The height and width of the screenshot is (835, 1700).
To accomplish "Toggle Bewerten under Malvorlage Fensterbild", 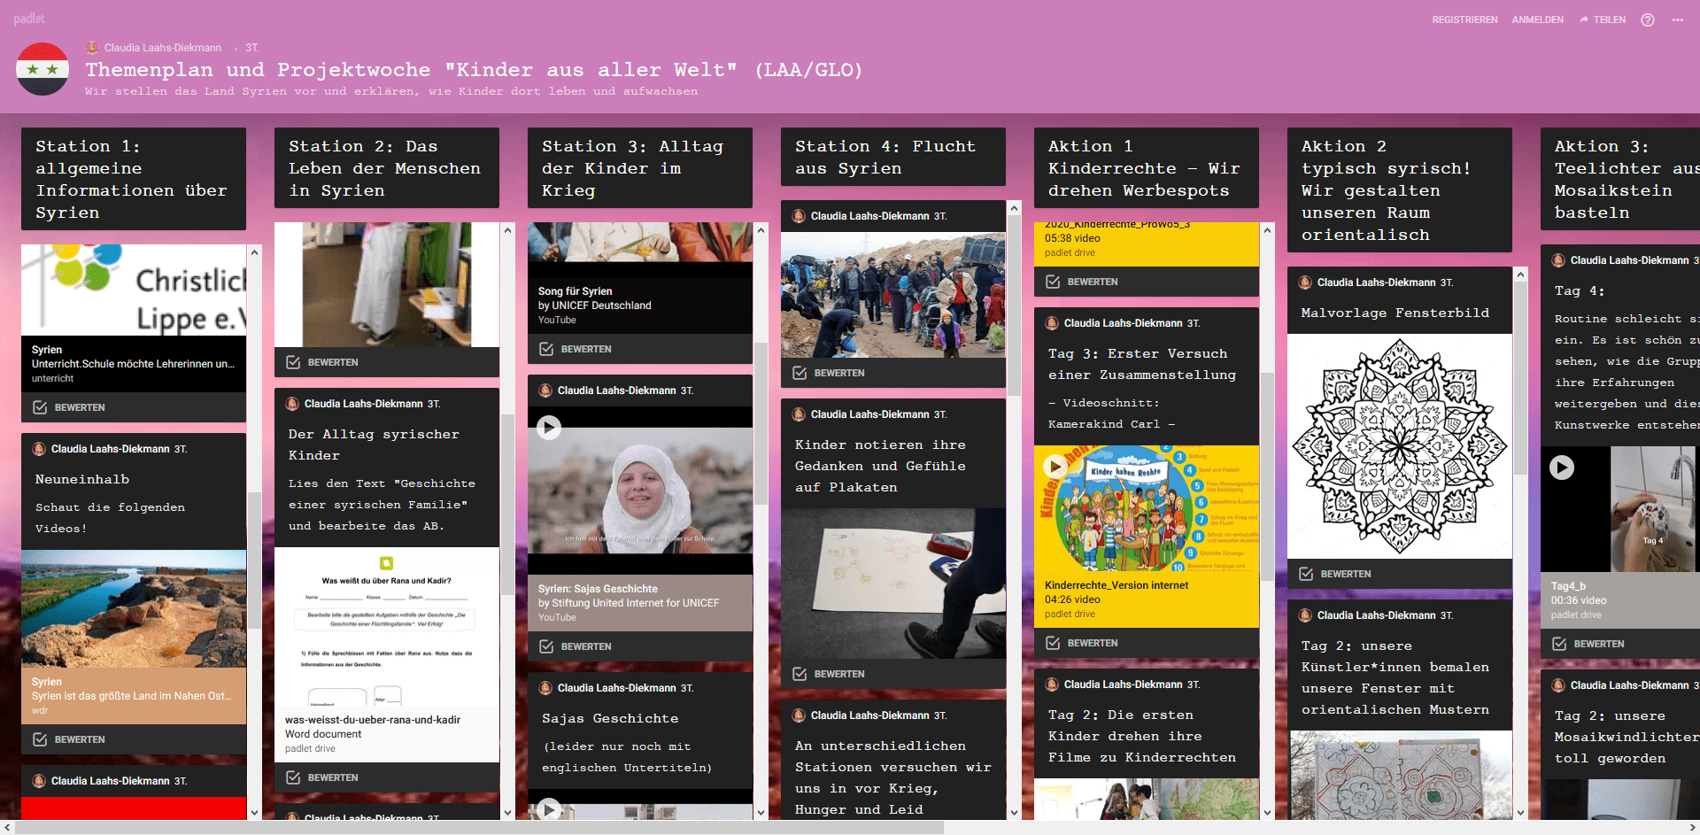I will pos(1336,574).
